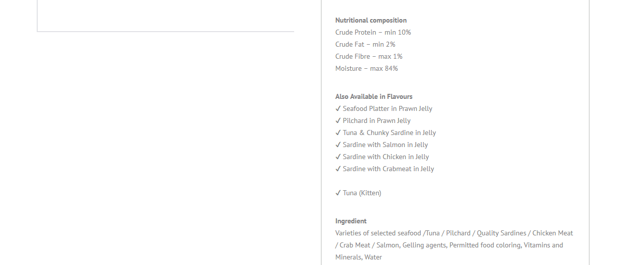The width and height of the screenshot is (634, 265).
Task: Click the checkmark beside Tuna (Kitten)
Action: point(338,193)
